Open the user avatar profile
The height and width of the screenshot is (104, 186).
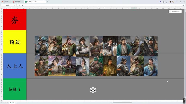173,2
